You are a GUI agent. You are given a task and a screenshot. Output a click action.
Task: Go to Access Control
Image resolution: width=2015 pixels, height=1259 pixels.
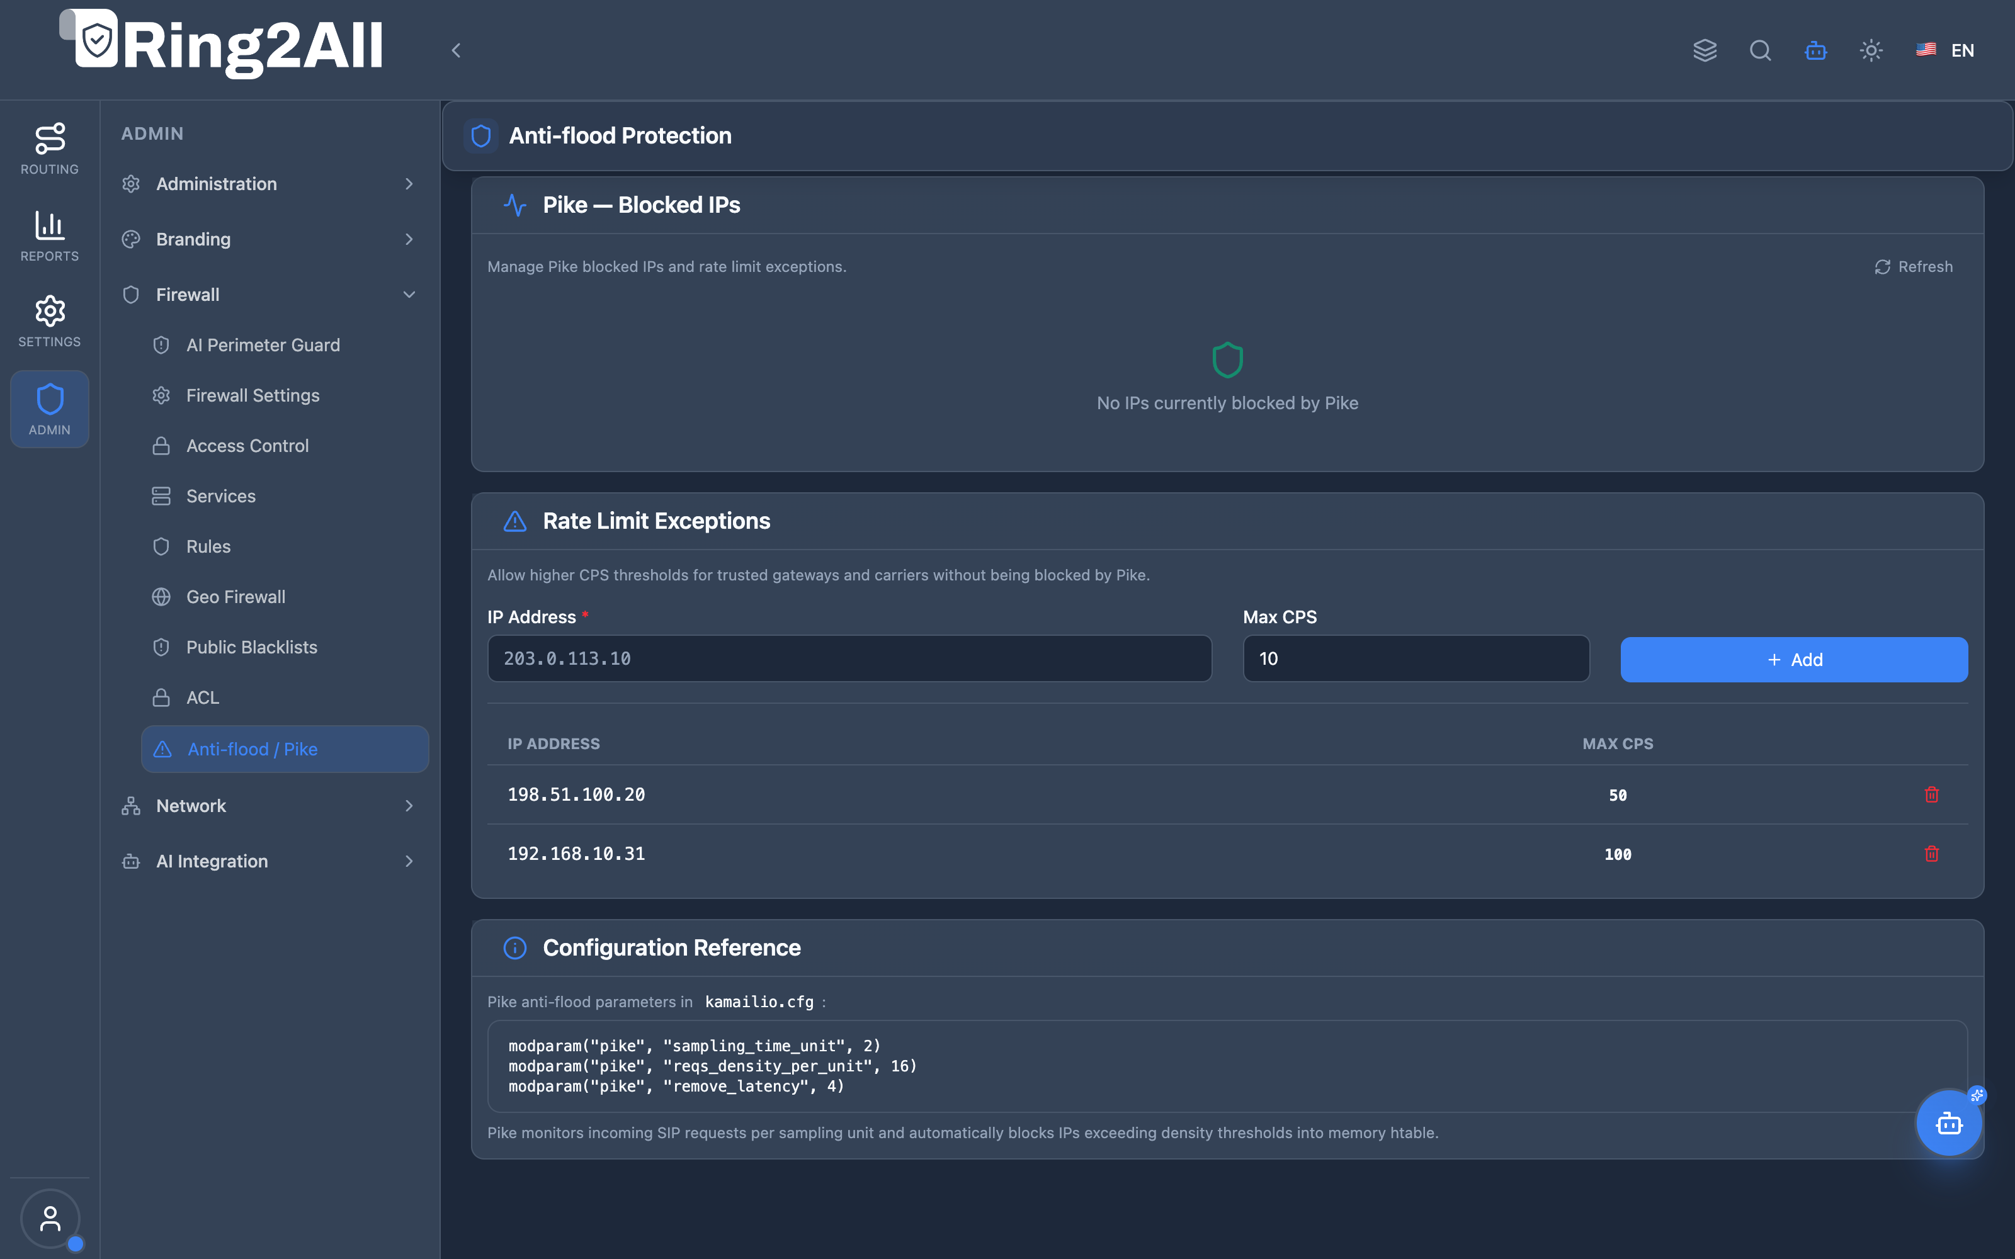pos(285,446)
